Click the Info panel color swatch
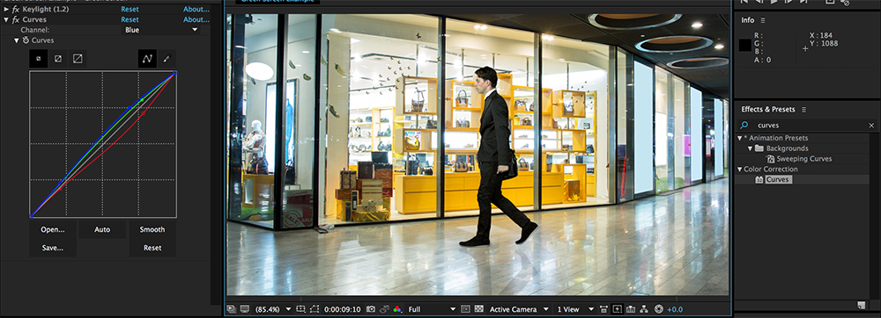This screenshot has height=318, width=881. [x=745, y=46]
